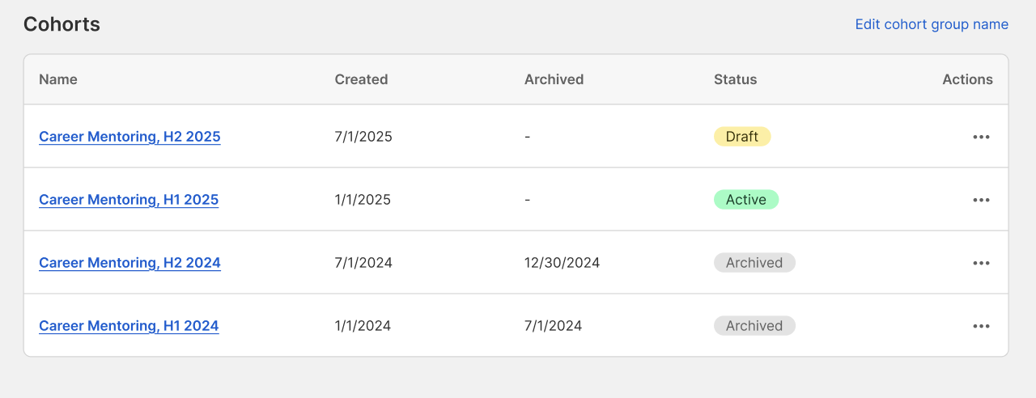
Task: Click the green Active status badge
Action: [x=746, y=200]
